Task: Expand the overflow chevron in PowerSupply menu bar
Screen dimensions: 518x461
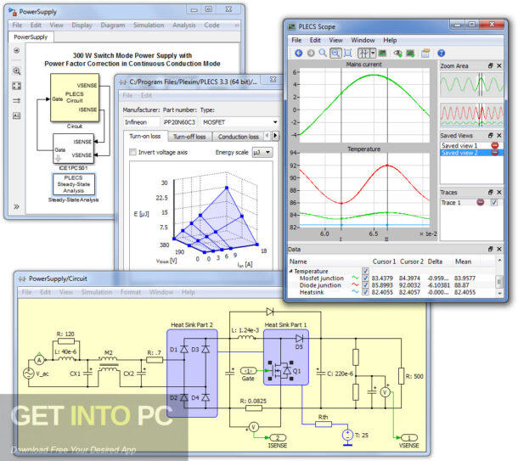Action: [x=237, y=25]
